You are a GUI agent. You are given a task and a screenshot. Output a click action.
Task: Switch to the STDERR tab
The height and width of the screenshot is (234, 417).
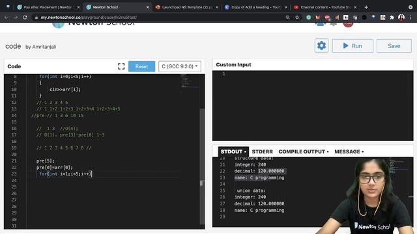click(262, 151)
